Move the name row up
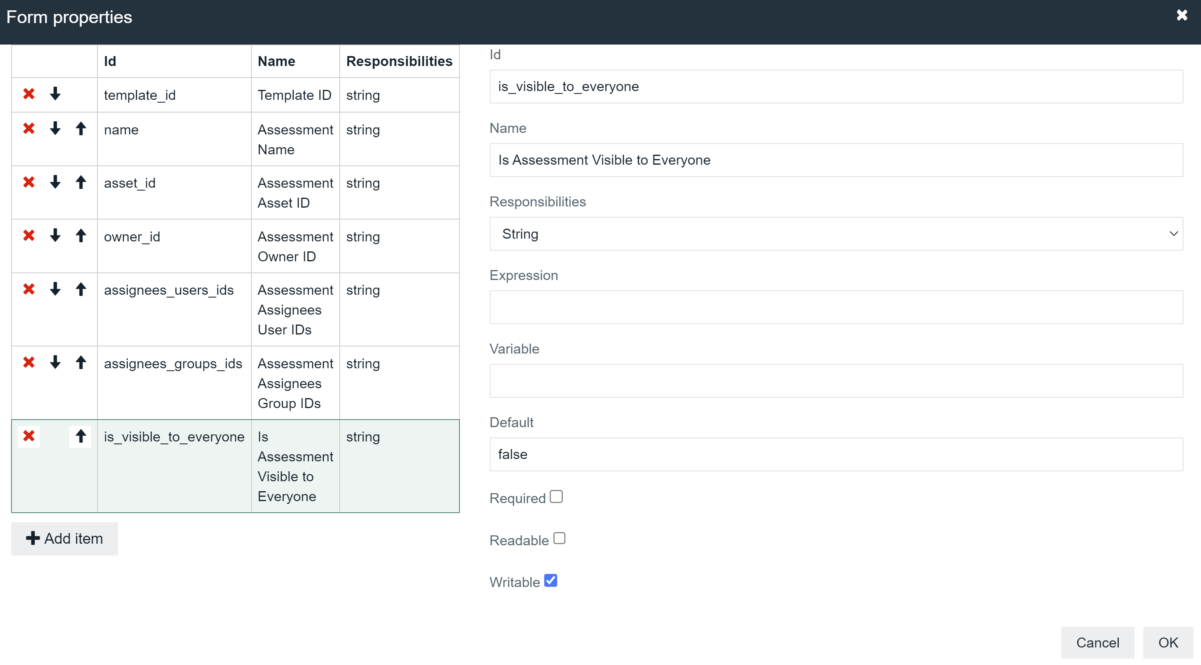1201x665 pixels. [x=81, y=128]
